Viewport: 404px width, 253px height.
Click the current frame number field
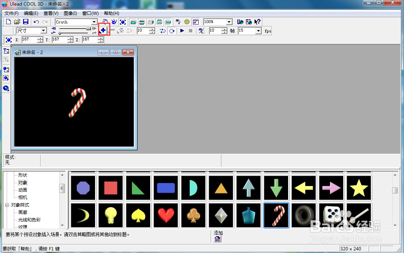click(143, 31)
